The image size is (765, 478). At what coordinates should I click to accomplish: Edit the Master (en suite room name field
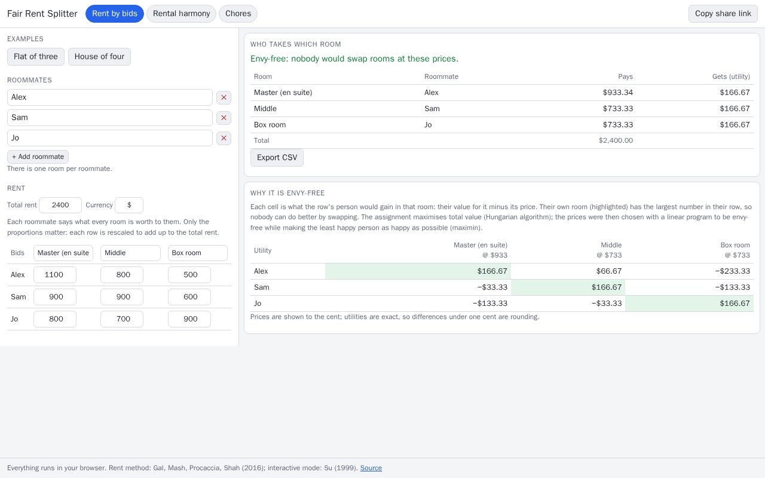(x=63, y=253)
